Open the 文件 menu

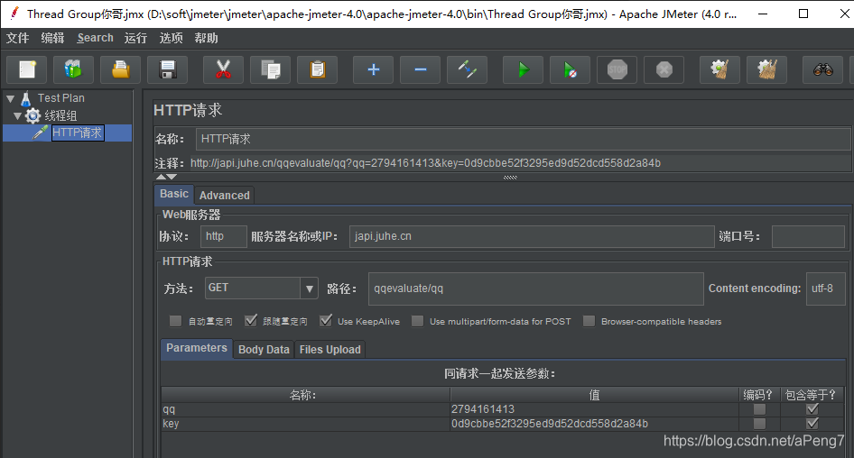point(17,38)
